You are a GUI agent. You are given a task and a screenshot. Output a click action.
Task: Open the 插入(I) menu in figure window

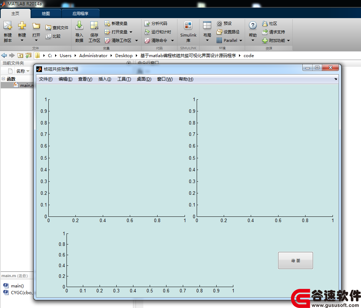[x=105, y=79]
